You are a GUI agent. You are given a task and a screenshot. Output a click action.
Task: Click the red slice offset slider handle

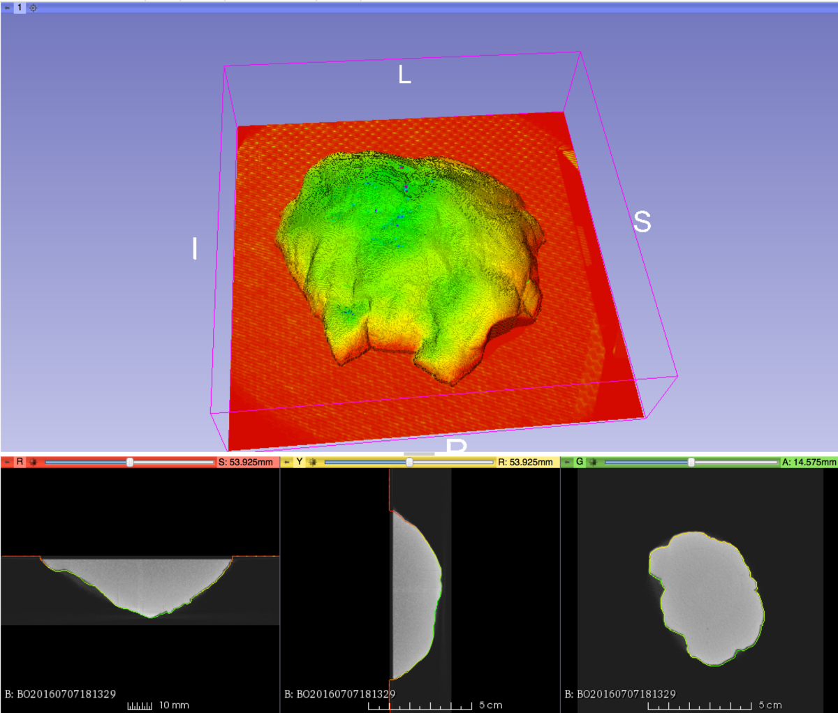tap(130, 462)
